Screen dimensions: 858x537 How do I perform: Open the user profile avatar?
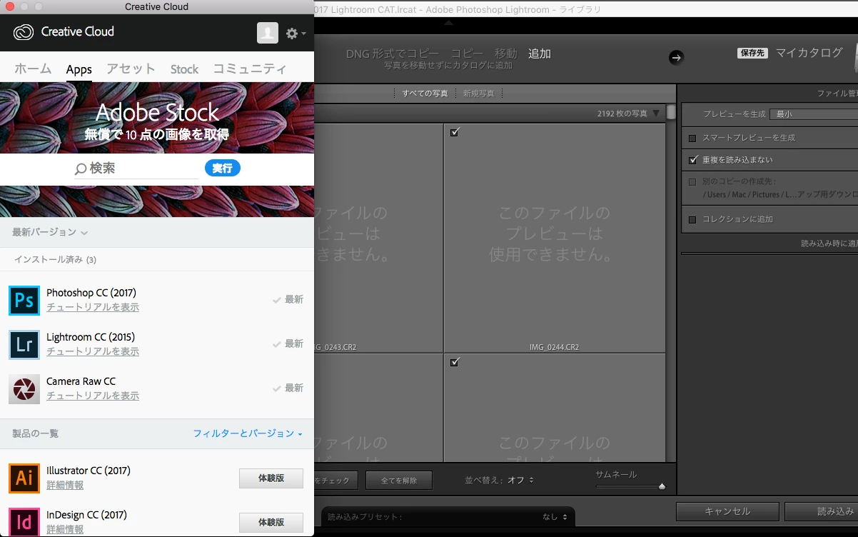(x=268, y=33)
